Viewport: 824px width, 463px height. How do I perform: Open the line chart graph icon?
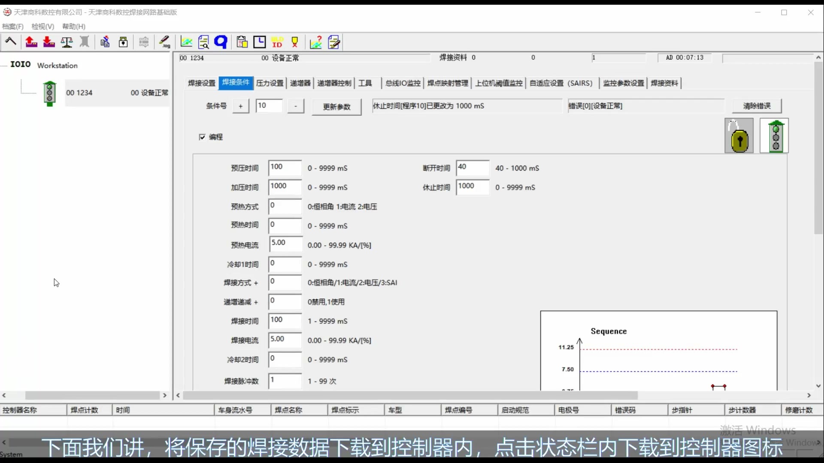pos(186,42)
